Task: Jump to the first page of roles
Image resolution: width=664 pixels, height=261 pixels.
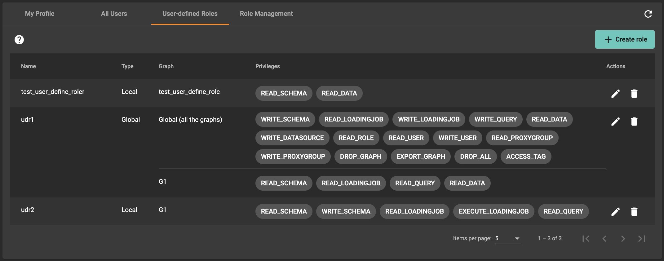Action: tap(586, 238)
